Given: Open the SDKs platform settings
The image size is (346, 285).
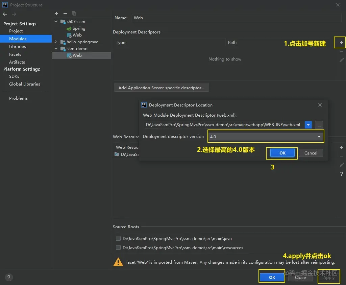Looking at the screenshot, I should pyautogui.click(x=14, y=76).
